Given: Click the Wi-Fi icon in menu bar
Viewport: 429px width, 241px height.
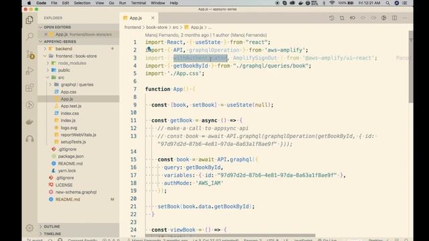Looking at the screenshot, I should pyautogui.click(x=332, y=3).
